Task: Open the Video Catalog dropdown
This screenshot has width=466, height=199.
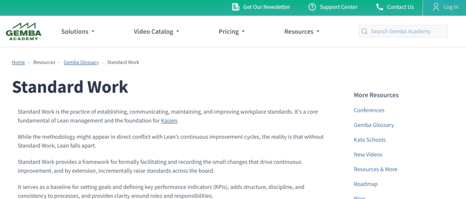Action: (156, 31)
